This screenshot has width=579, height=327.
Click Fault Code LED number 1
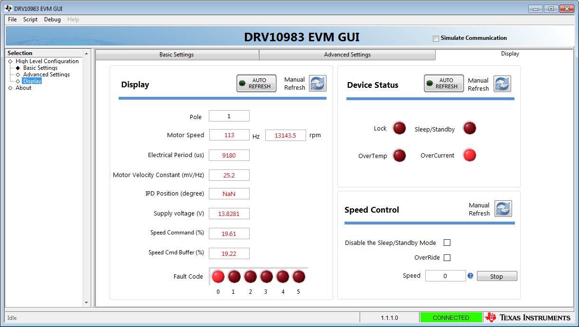tap(234, 277)
